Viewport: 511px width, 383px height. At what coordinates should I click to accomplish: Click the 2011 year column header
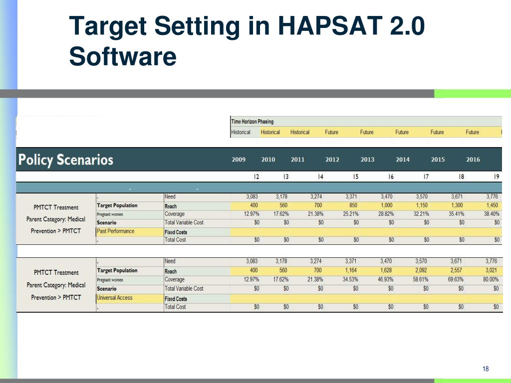coord(297,159)
